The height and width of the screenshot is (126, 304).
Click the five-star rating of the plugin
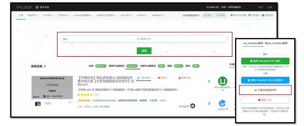85,95
